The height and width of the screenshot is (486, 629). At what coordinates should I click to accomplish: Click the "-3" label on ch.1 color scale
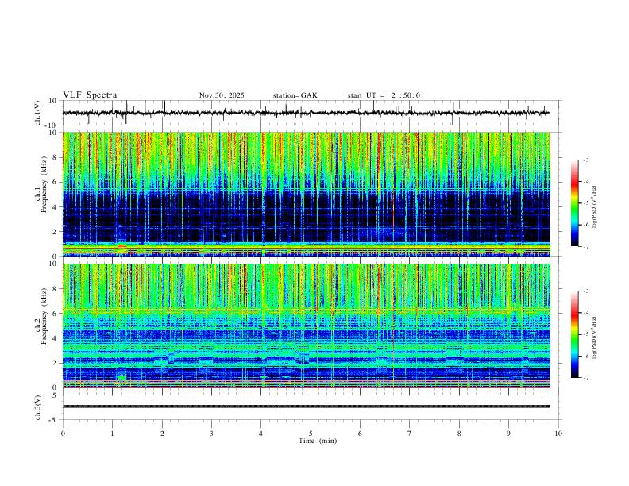pyautogui.click(x=585, y=160)
